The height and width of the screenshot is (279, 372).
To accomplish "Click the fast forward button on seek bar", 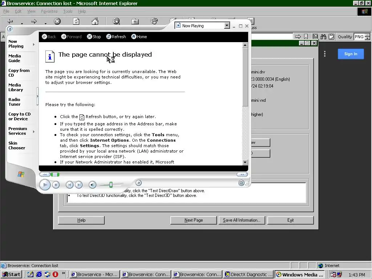I will pos(242,174).
